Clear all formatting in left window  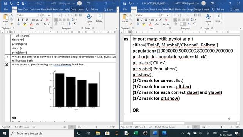click(x=47, y=20)
